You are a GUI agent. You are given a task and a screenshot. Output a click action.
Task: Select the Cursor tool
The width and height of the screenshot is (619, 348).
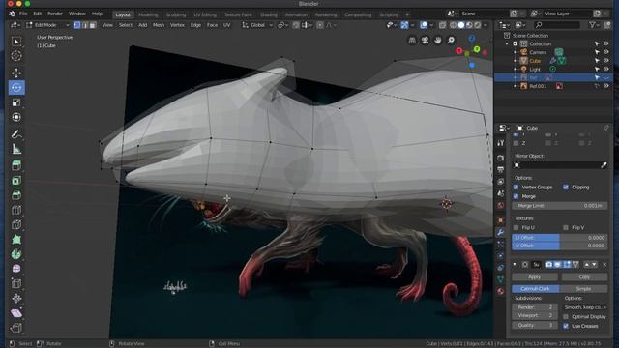click(16, 56)
